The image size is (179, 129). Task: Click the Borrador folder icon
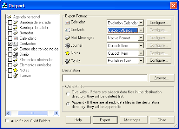(15, 33)
